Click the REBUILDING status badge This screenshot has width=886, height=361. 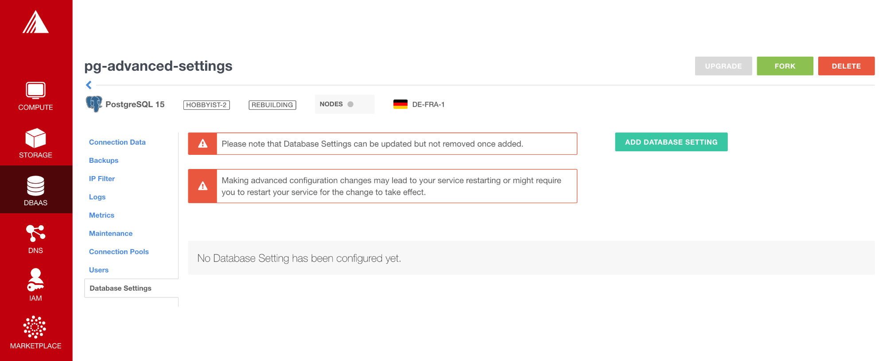point(272,105)
